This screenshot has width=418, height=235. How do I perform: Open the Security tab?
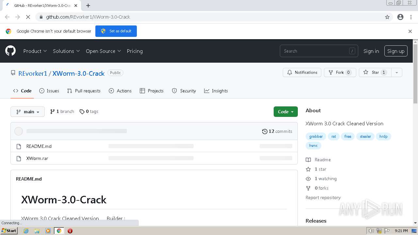[184, 91]
